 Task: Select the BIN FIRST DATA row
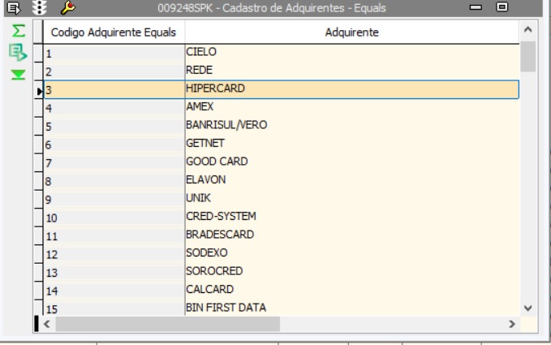351,308
